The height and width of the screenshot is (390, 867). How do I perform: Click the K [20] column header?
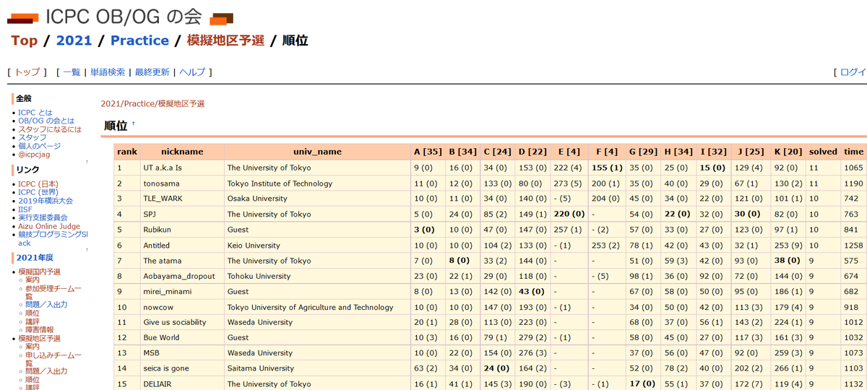point(788,152)
